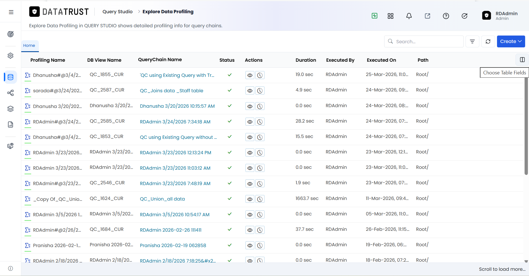
Task: Click the notifications bell icon
Action: tap(409, 16)
